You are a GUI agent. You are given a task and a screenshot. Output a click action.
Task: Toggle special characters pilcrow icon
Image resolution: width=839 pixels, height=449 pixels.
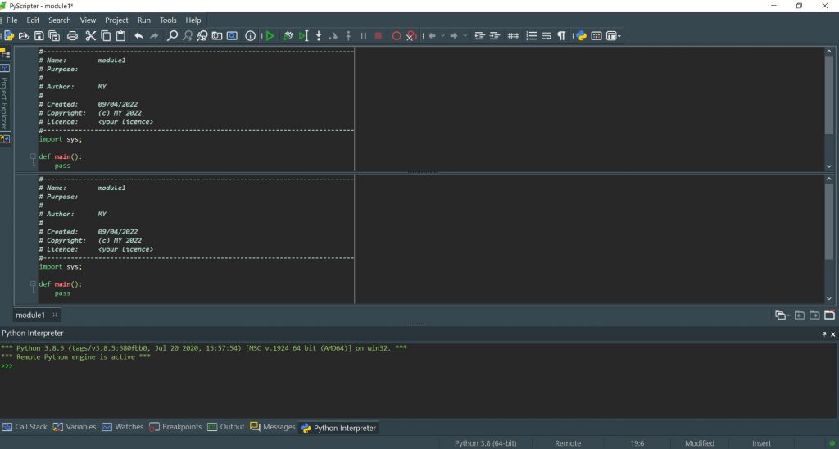pos(561,36)
